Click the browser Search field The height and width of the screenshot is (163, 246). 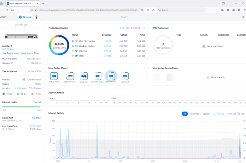coord(181,10)
